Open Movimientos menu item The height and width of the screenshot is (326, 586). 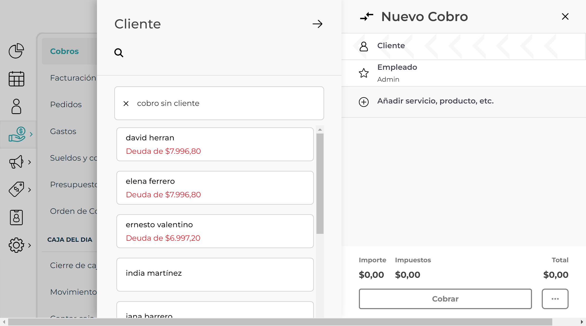coord(74,292)
